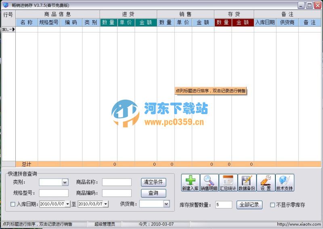Click the 新建入库 green plus icon
Image resolution: width=323 pixels, height=229 pixels.
click(191, 183)
